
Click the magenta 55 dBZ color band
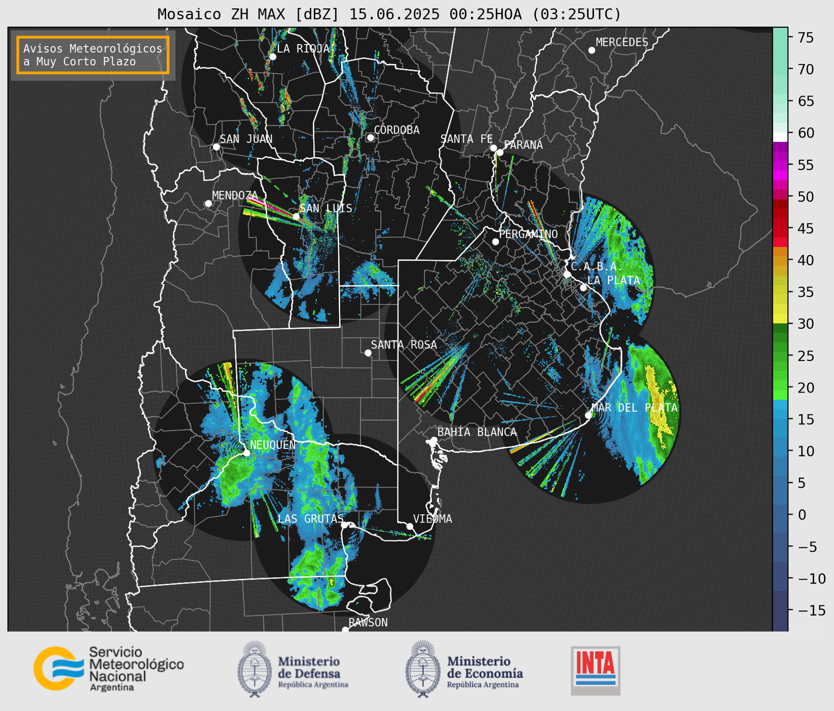(780, 165)
